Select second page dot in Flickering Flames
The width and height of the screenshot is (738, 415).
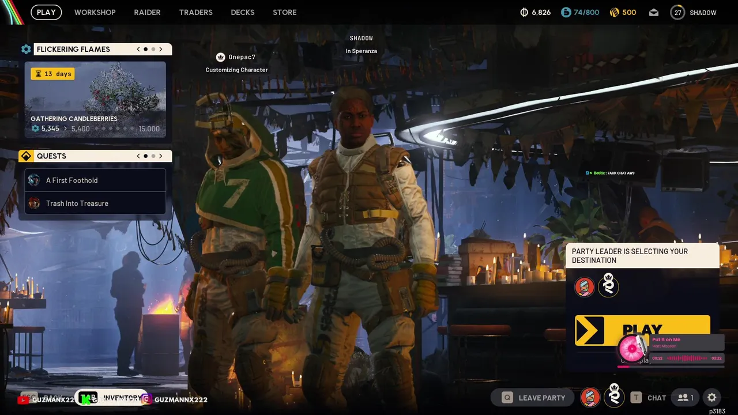click(153, 49)
